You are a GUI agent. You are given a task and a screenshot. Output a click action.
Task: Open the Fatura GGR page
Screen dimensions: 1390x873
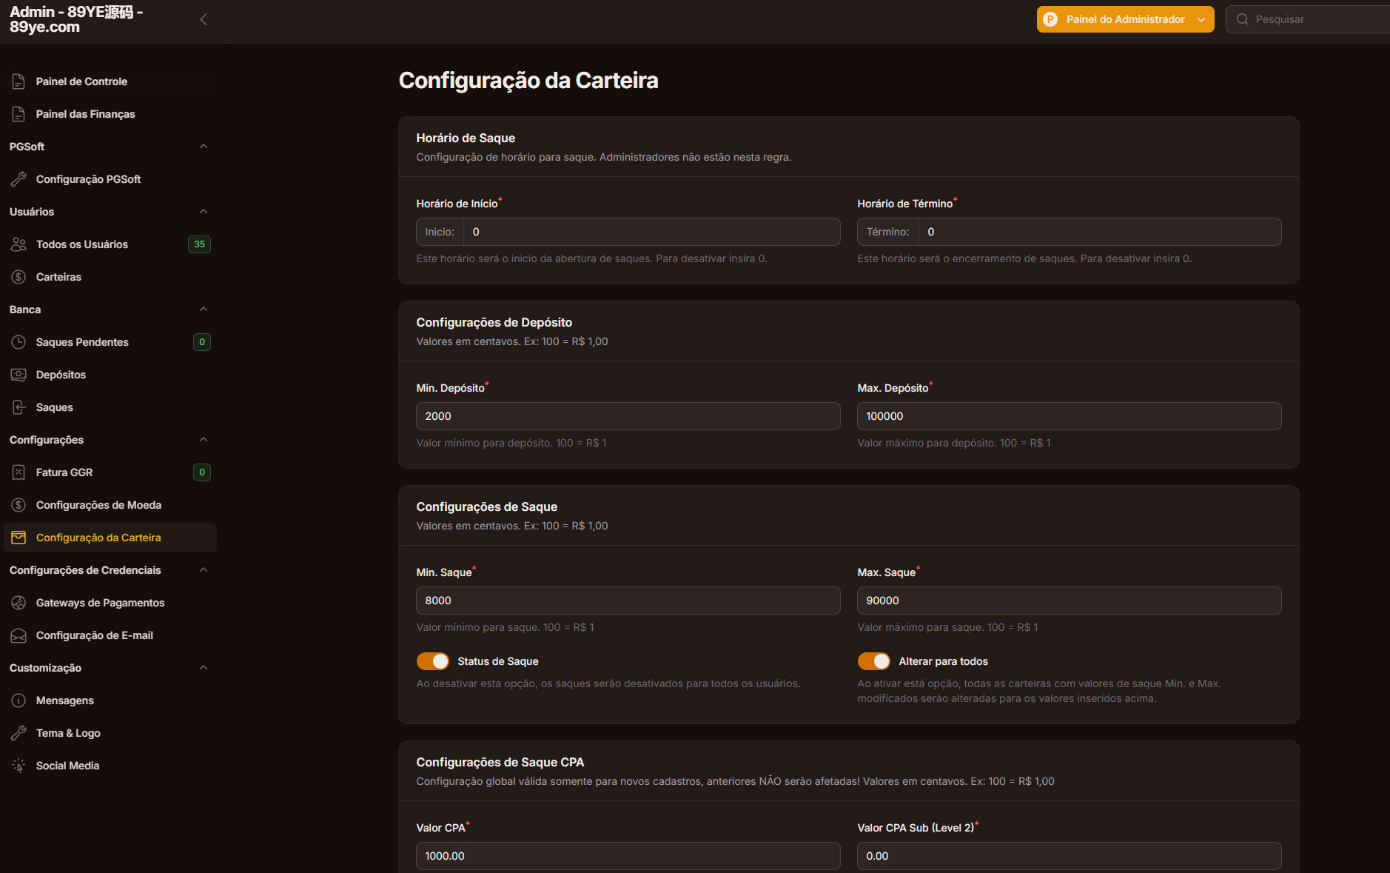pos(64,472)
